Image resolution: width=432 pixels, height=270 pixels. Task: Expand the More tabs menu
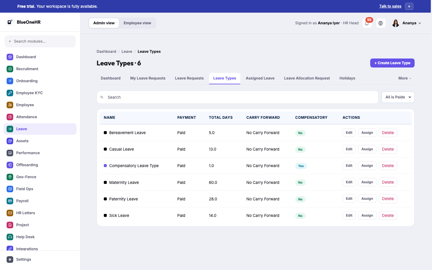(405, 78)
